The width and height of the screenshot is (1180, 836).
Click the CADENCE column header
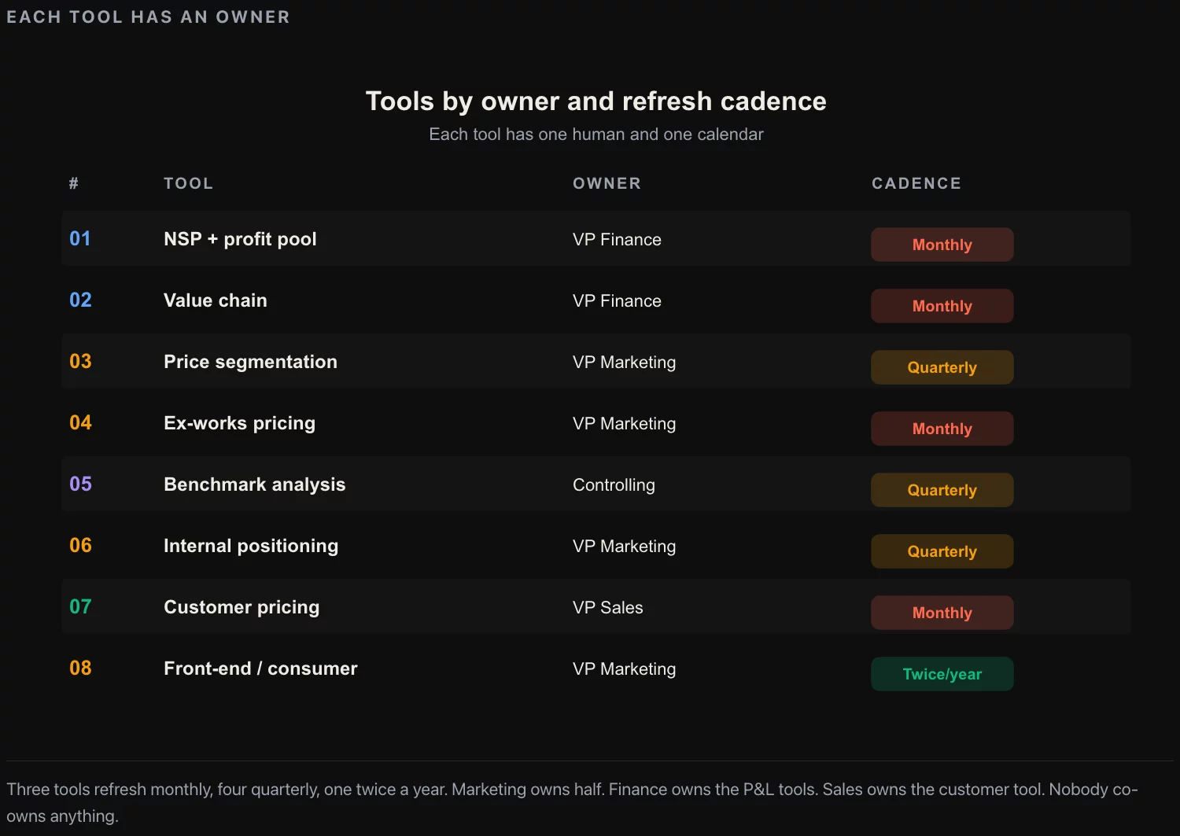(916, 183)
